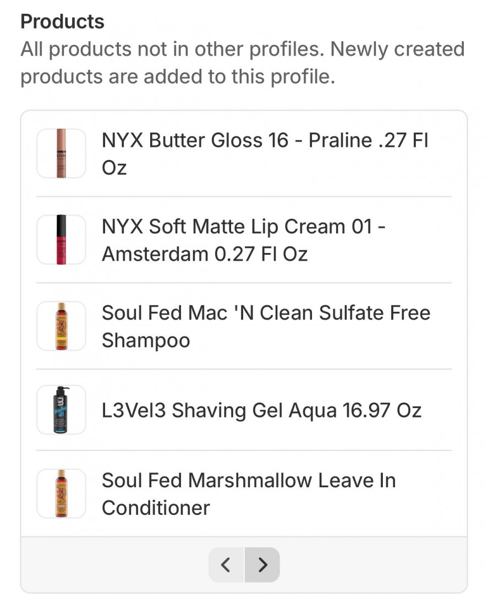Select the Soul Fed shampoo bottle thumbnail

point(61,326)
